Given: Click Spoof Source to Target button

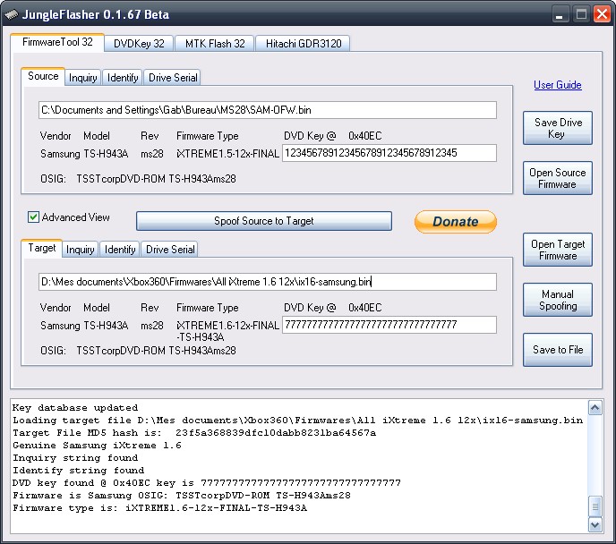Looking at the screenshot, I should click(264, 221).
